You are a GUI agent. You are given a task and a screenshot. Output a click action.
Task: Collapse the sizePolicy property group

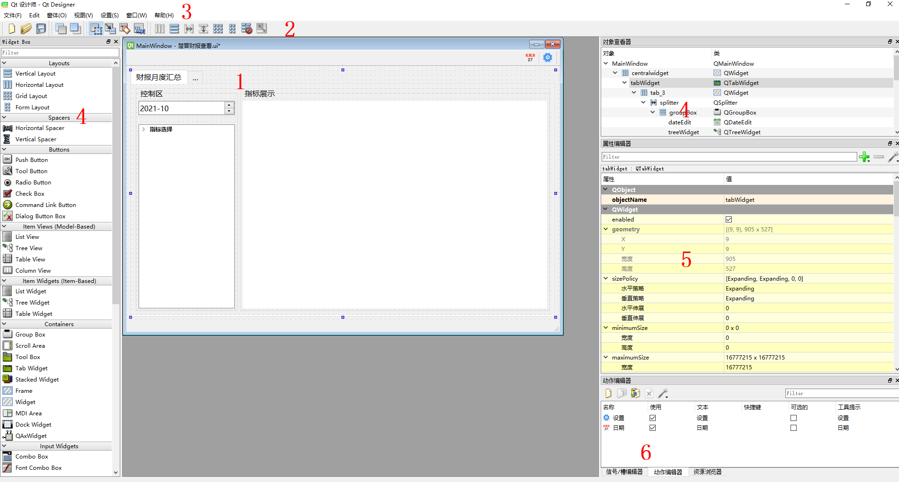pos(605,278)
